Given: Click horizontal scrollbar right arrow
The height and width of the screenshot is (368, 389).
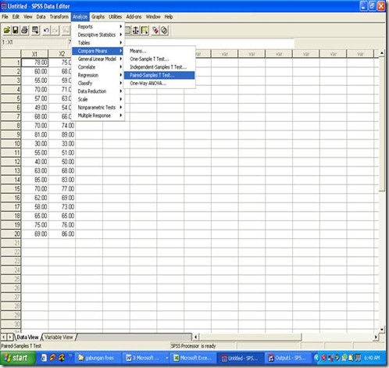Looking at the screenshot, I should pyautogui.click(x=376, y=337).
